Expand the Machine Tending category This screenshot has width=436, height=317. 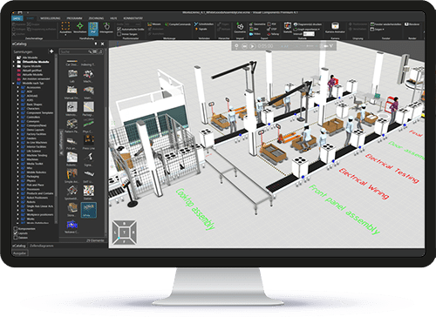(x=17, y=155)
